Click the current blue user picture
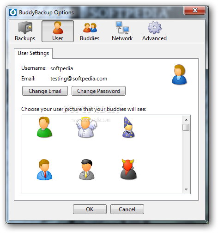 click(x=179, y=74)
